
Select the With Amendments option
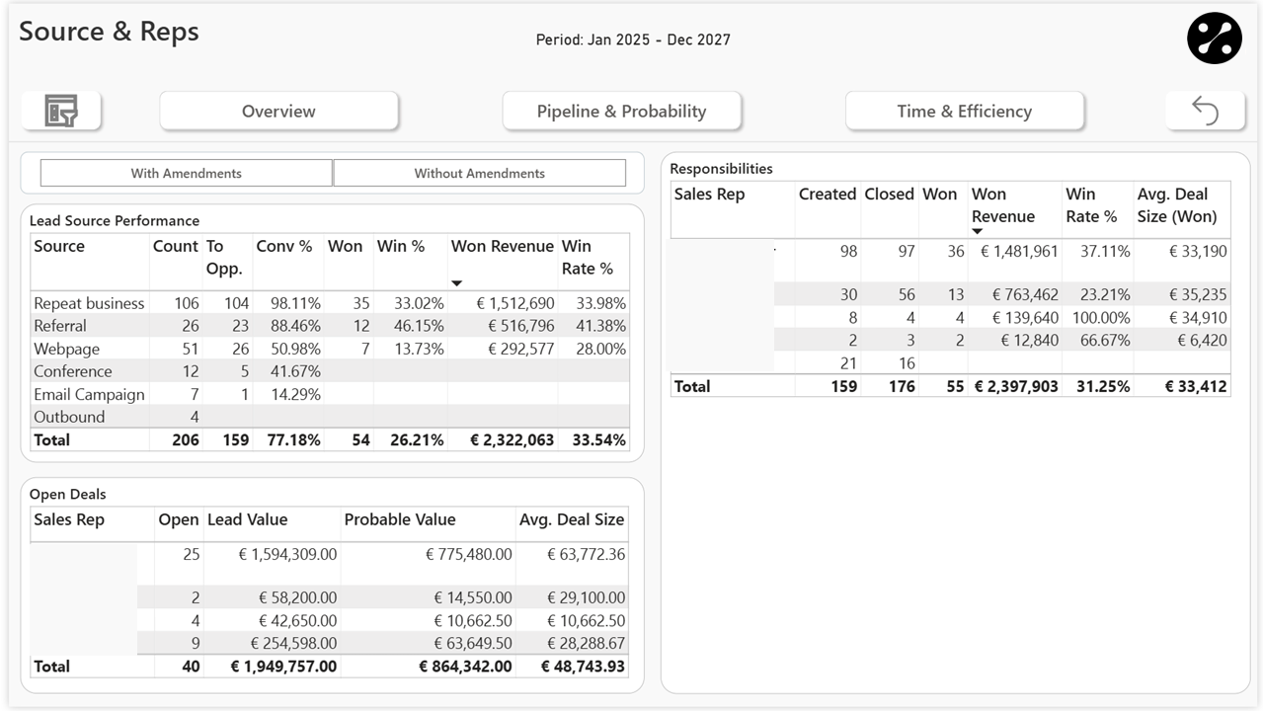click(x=186, y=173)
